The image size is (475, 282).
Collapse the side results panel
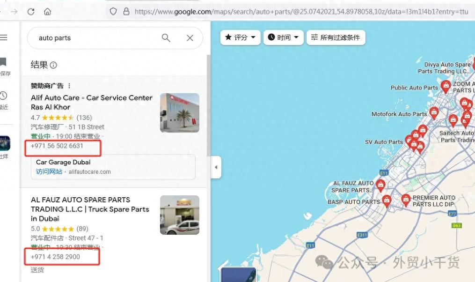coord(216,167)
